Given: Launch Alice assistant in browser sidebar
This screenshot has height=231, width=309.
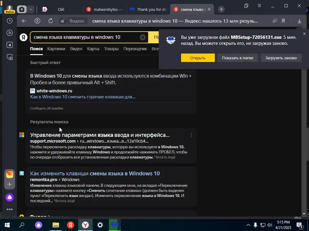Looking at the screenshot, I should (9, 197).
